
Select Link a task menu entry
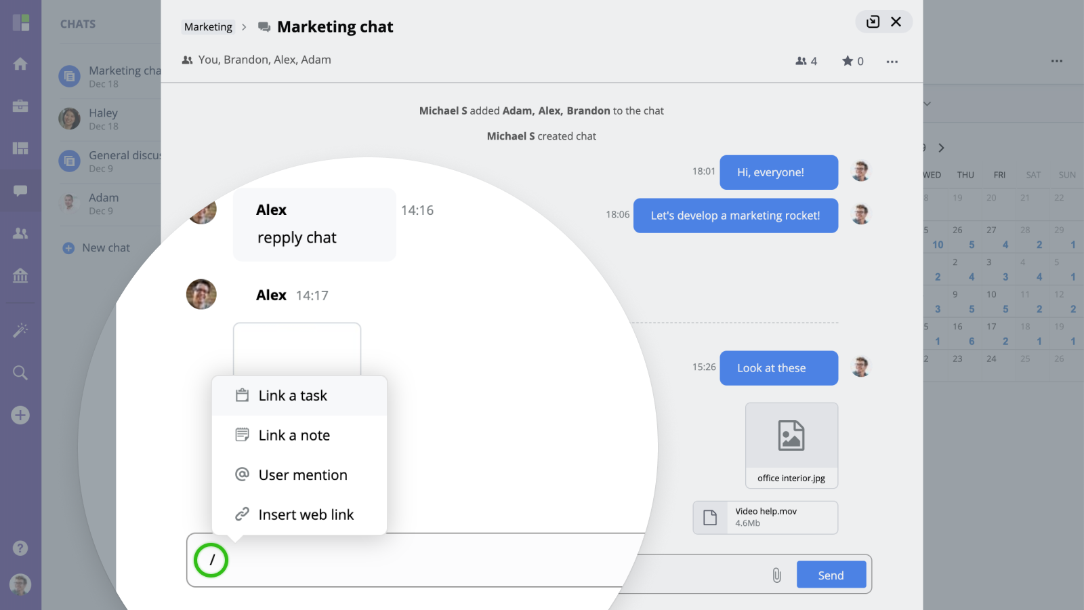click(x=299, y=396)
